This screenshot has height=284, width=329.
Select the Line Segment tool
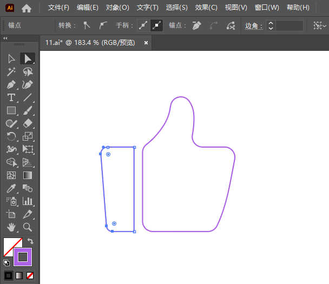pos(28,97)
